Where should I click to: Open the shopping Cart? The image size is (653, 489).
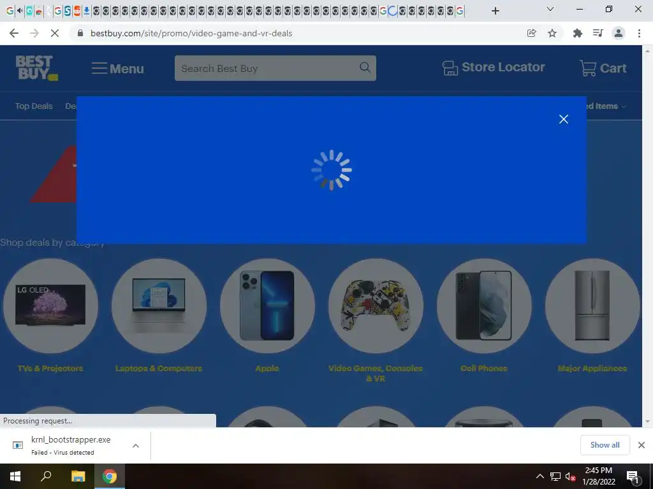[x=603, y=67]
